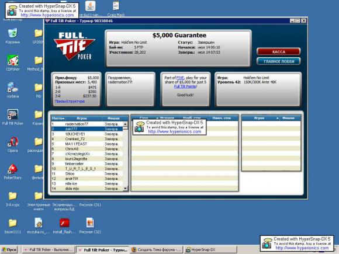
Task: Open the Пуск Start button
Action: 9,250
